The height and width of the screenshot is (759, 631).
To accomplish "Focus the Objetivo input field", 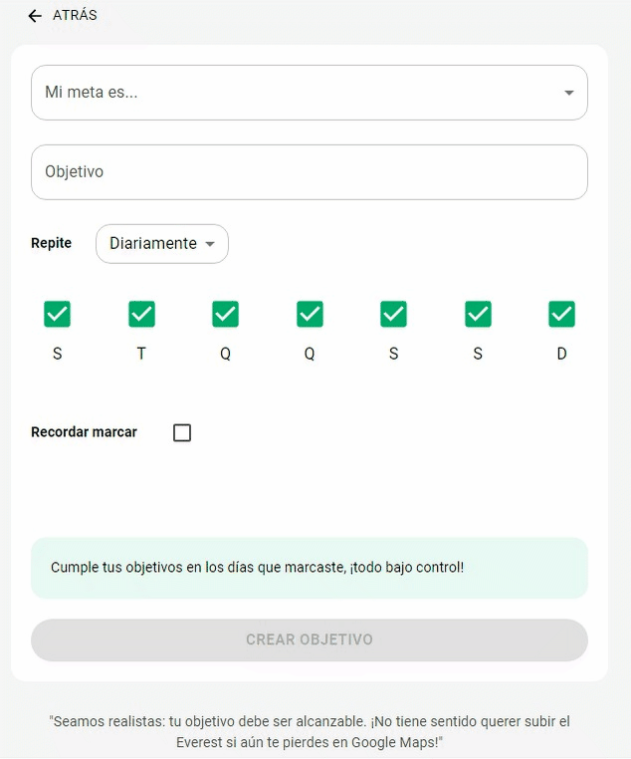I will click(310, 172).
